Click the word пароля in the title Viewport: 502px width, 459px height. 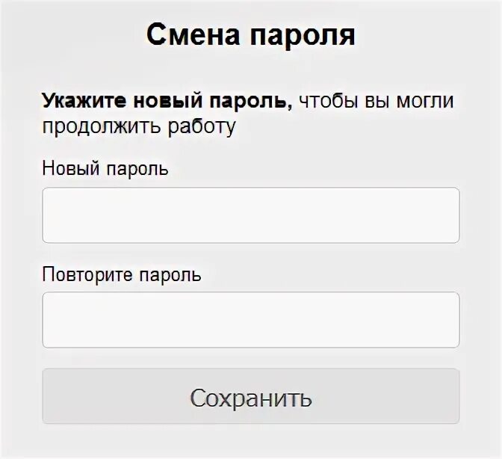pos(303,35)
